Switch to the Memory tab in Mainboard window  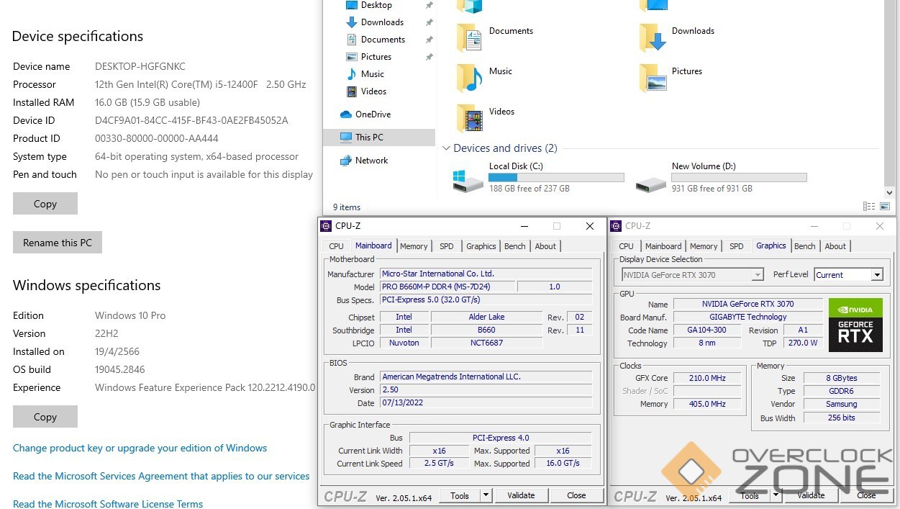[x=414, y=246]
